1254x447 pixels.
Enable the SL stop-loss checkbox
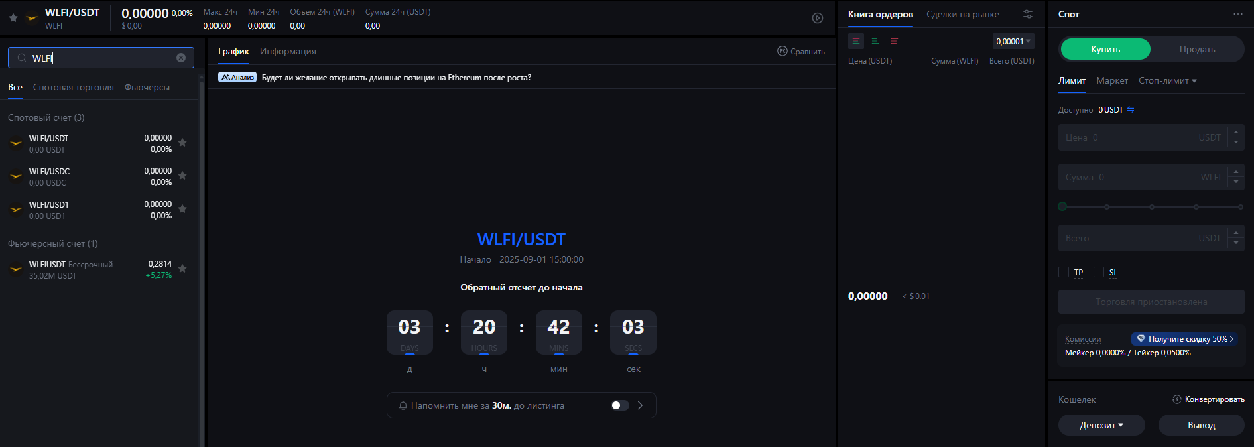[x=1099, y=272]
